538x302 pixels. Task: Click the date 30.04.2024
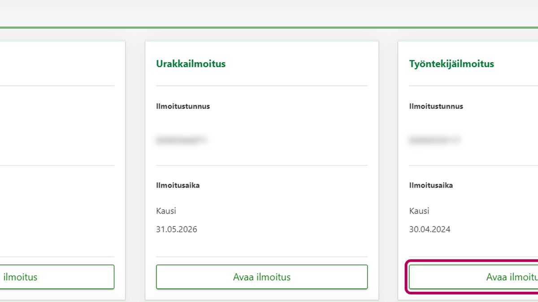pyautogui.click(x=430, y=230)
